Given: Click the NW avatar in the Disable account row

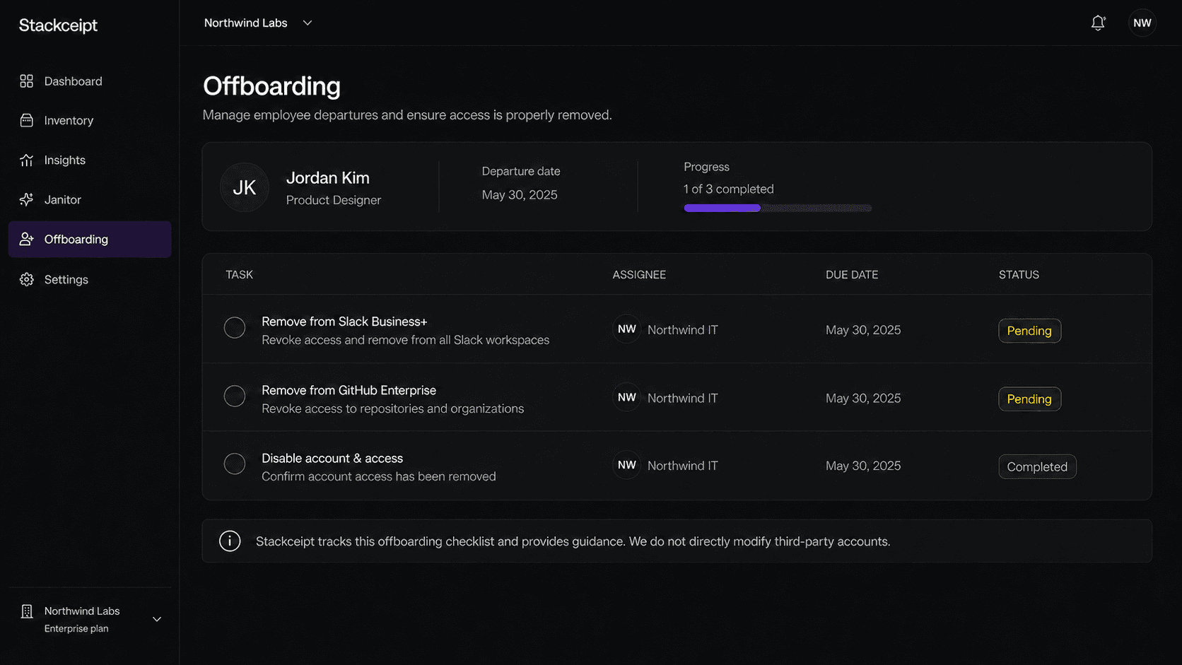Looking at the screenshot, I should tap(626, 465).
